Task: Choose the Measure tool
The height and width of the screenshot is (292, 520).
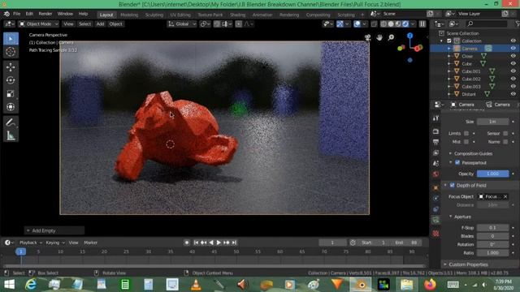Action: pos(11,135)
